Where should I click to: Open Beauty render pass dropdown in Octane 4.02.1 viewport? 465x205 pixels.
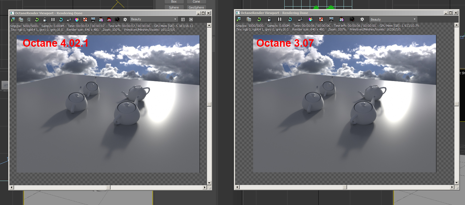click(154, 19)
